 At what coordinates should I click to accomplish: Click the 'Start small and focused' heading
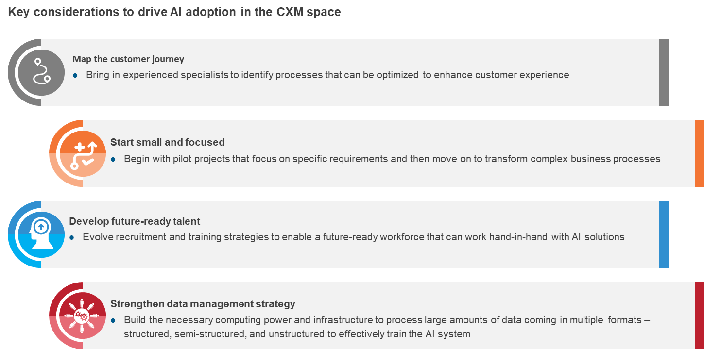[x=168, y=142]
